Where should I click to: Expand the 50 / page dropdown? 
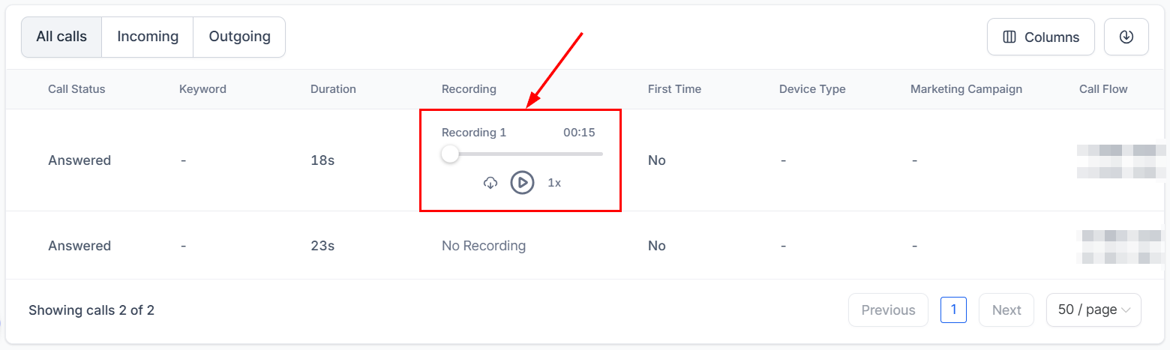pos(1093,310)
